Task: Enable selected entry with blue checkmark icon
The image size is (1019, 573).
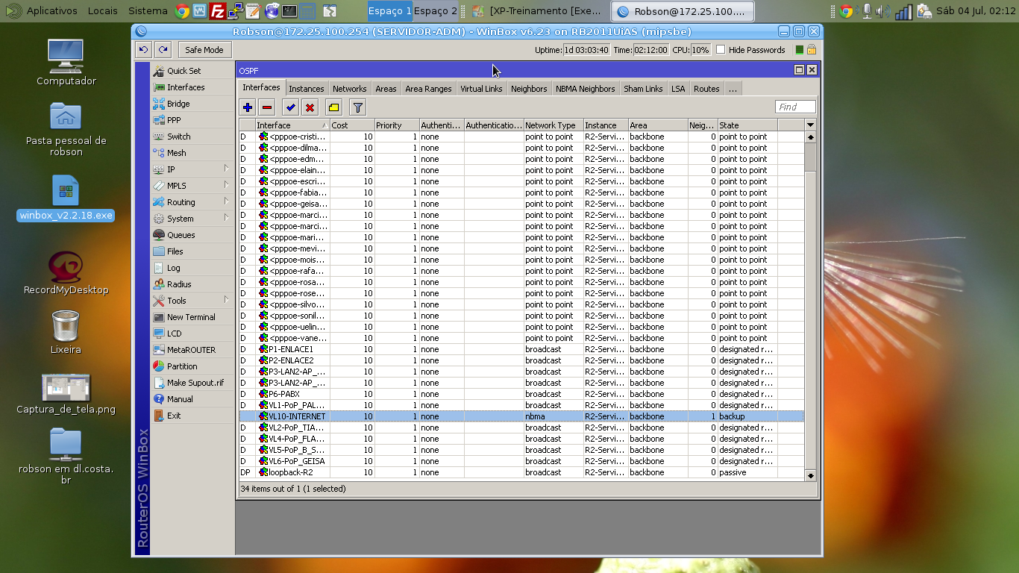Action: coord(290,107)
